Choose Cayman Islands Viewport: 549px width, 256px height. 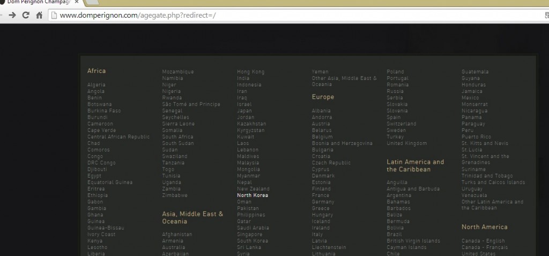[x=406, y=247]
